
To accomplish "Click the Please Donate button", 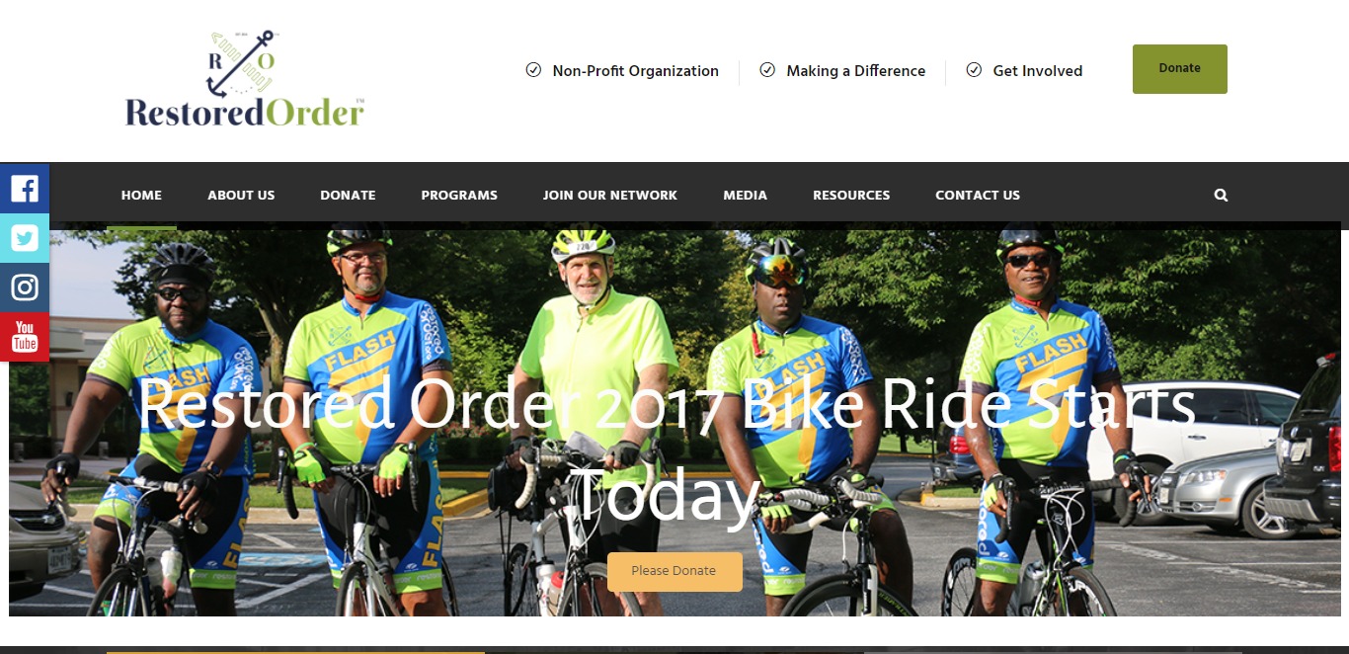I will tap(674, 571).
